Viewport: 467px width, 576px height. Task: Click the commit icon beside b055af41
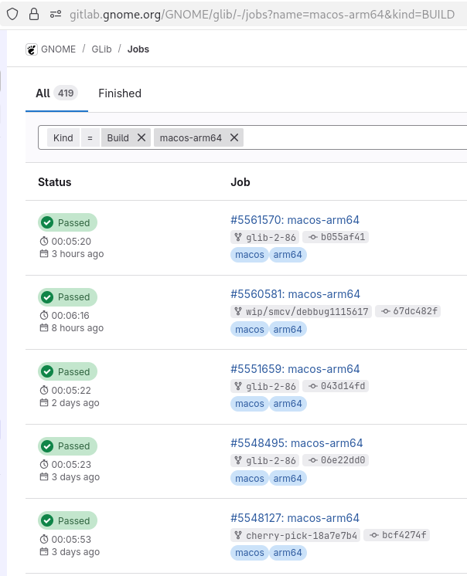tap(312, 238)
